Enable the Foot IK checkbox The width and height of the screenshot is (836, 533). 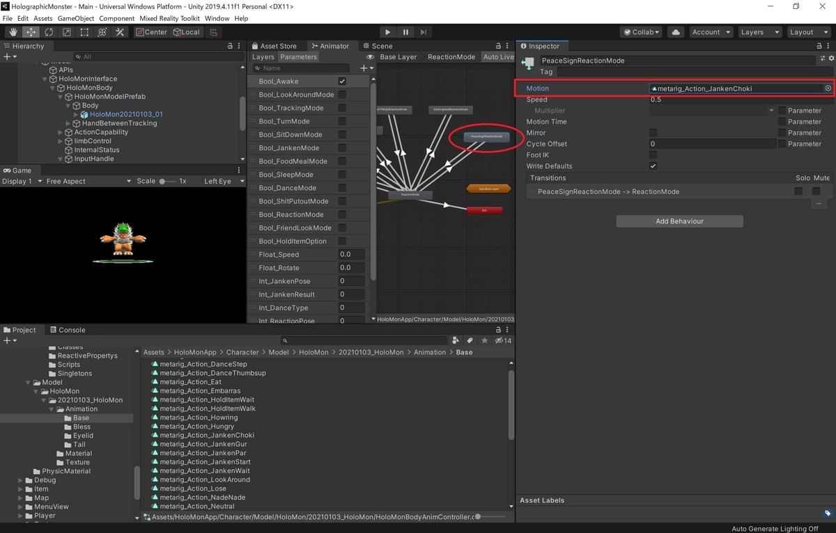653,155
